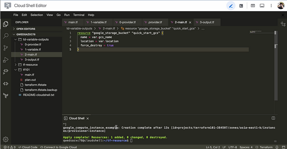Image resolution: width=287 pixels, height=149 pixels.
Task: Click the web preview icon in header
Action: pos(253,6)
